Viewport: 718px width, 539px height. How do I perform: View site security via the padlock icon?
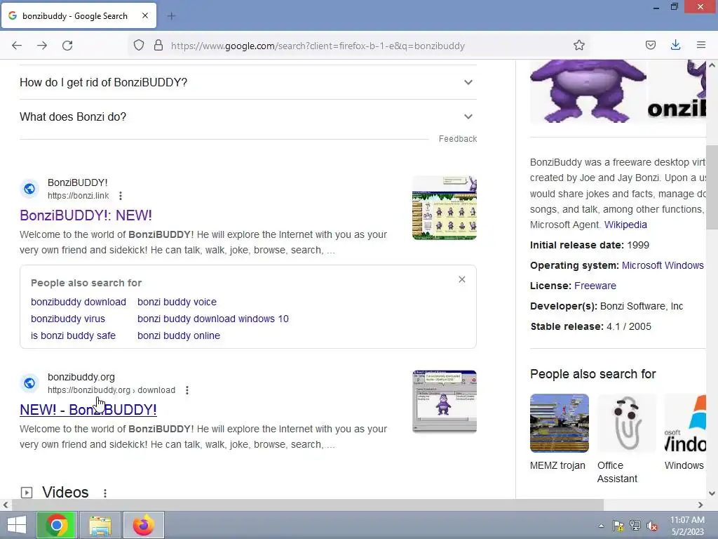coord(158,46)
